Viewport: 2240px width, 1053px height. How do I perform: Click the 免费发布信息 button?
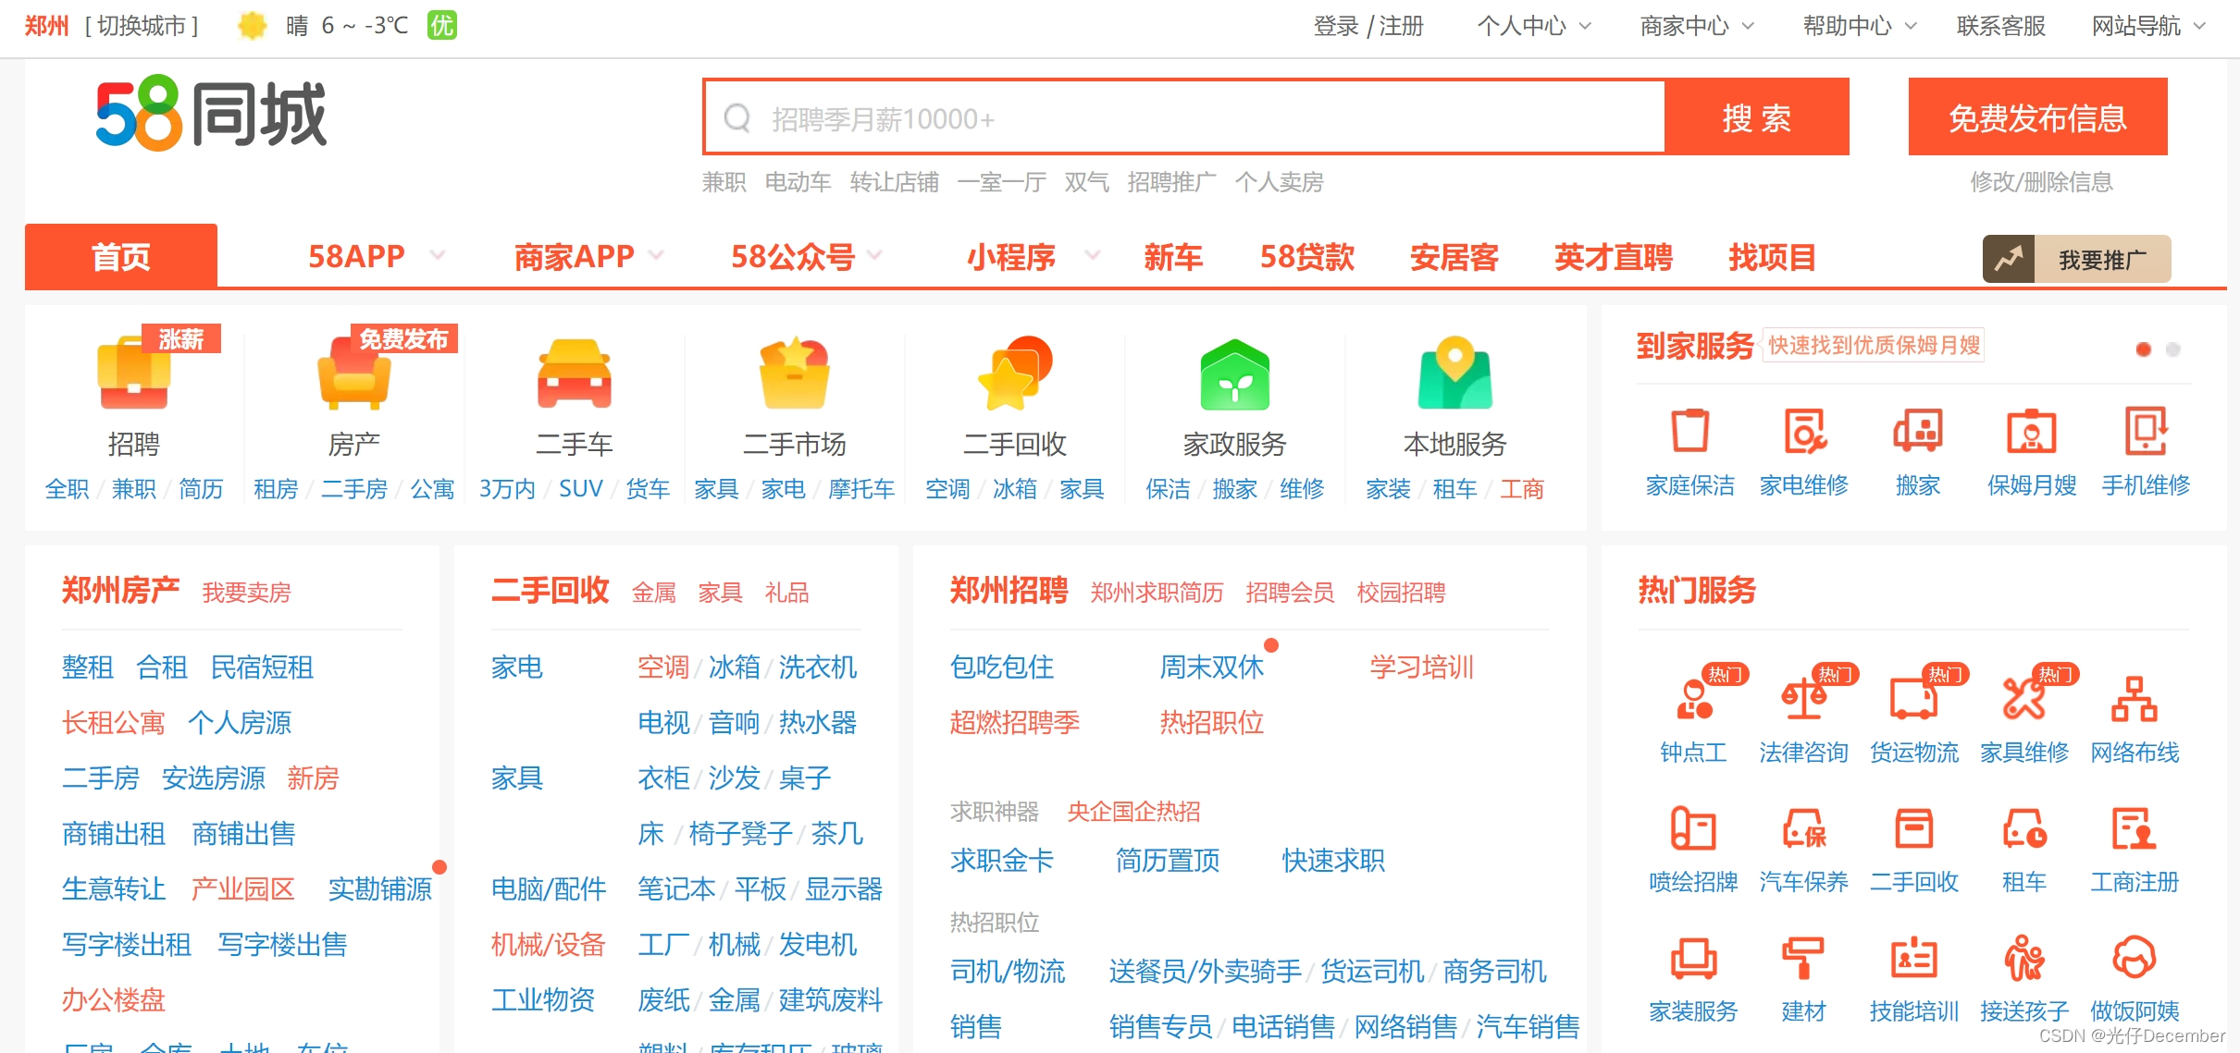tap(2037, 117)
